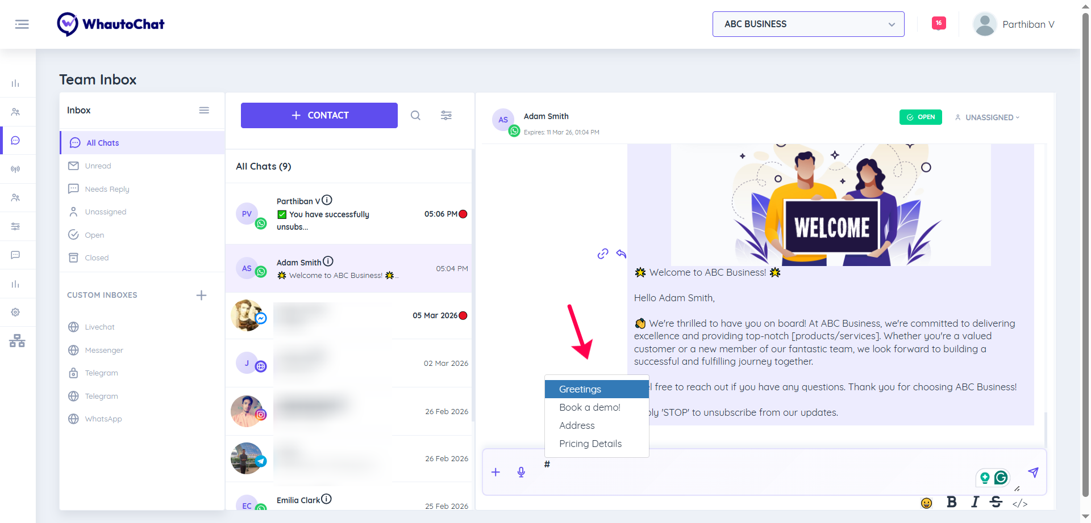
Task: Expand the UNASSIGNED agent dropdown
Action: click(988, 117)
